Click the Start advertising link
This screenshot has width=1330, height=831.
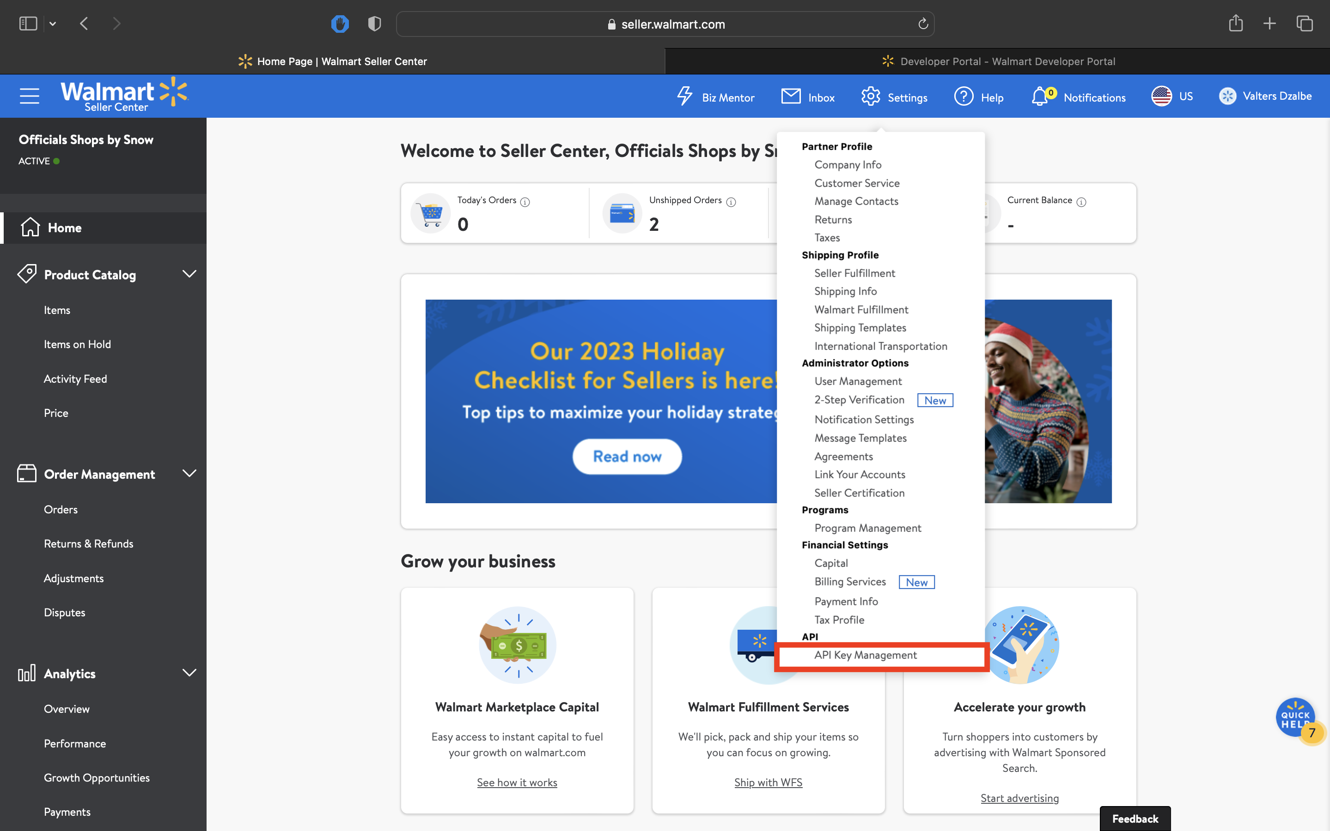tap(1020, 798)
